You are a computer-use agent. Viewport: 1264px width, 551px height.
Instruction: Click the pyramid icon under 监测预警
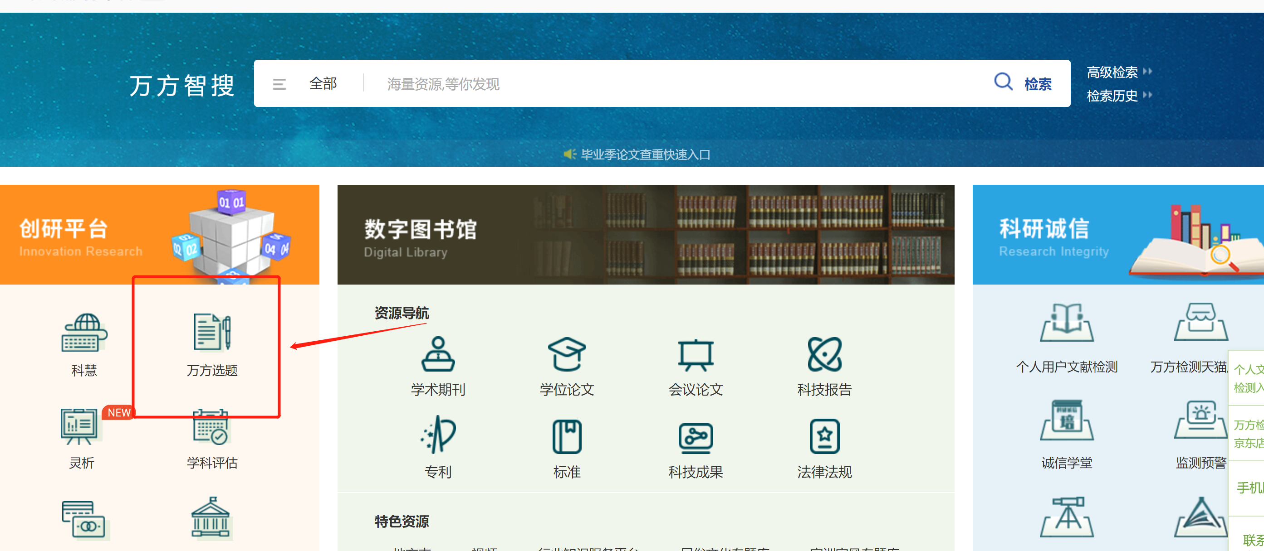click(1200, 517)
